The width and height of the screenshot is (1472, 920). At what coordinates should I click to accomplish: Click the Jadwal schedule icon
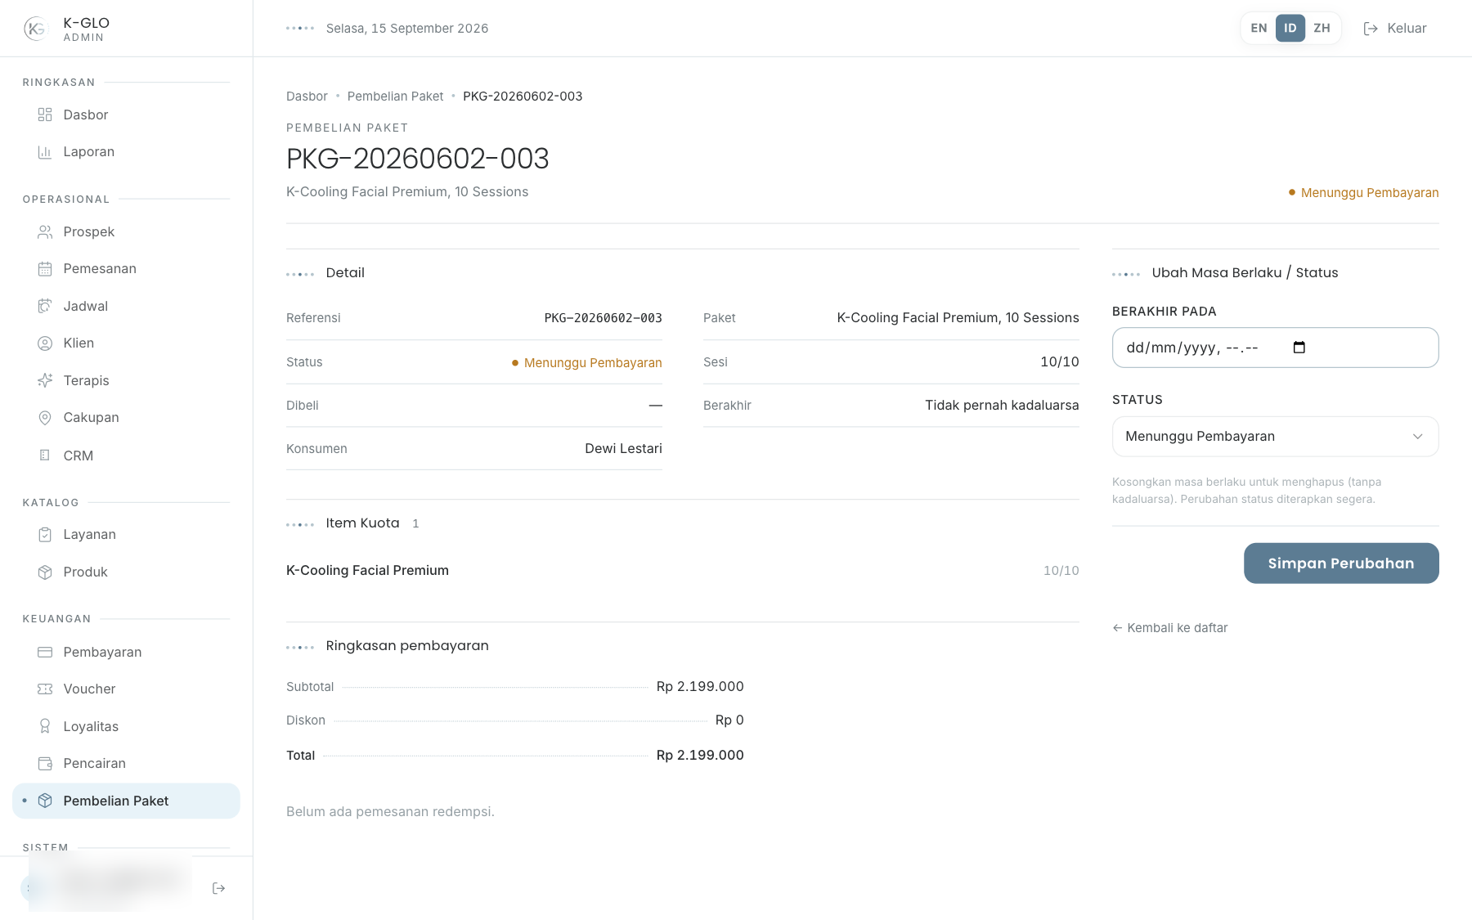pos(45,306)
